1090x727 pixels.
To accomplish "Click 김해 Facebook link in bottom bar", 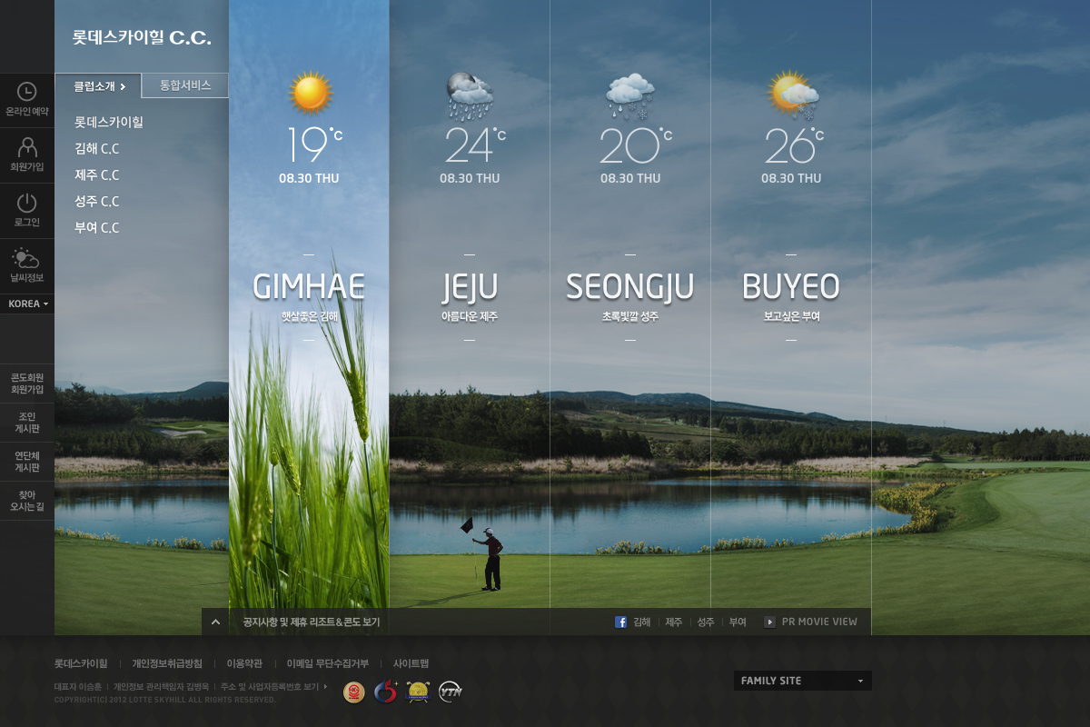I will 642,622.
